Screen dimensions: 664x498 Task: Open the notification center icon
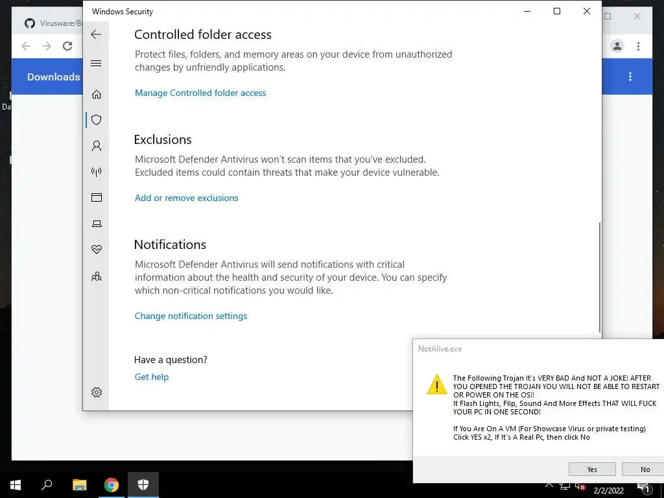(x=643, y=488)
